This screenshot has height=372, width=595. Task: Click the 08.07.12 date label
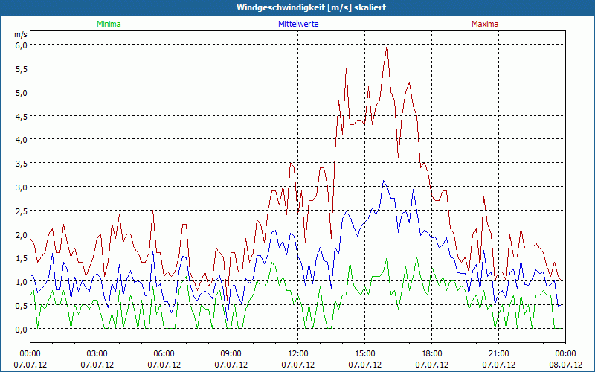pyautogui.click(x=565, y=365)
